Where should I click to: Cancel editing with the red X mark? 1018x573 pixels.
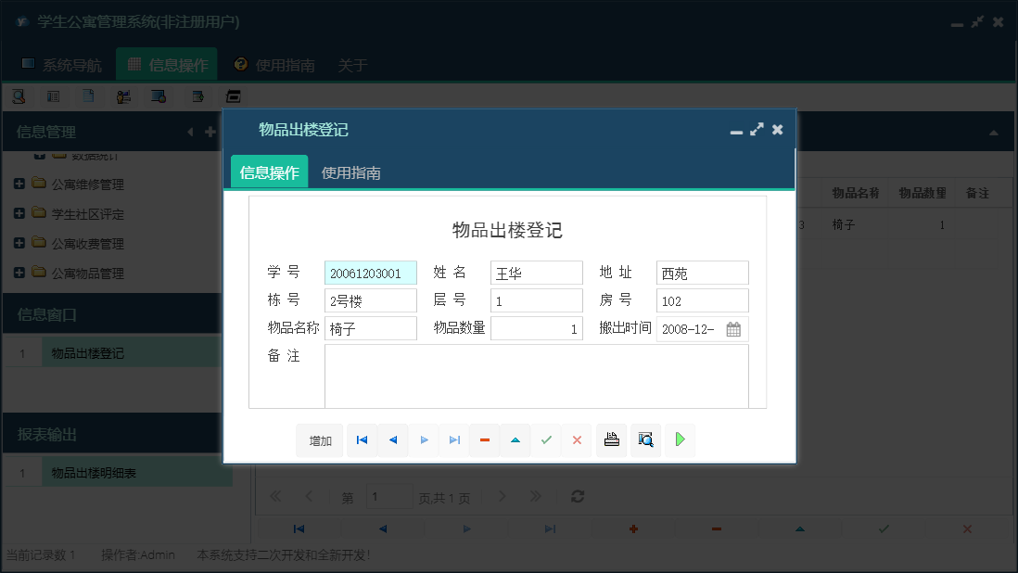coord(577,439)
